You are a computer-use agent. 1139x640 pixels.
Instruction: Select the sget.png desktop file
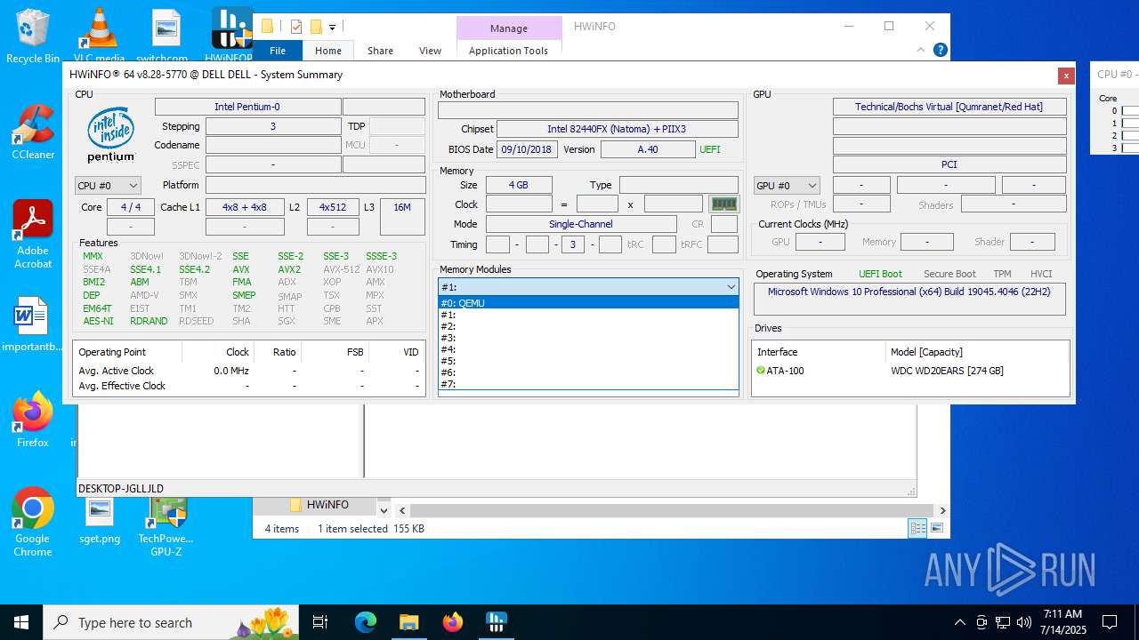click(x=100, y=520)
